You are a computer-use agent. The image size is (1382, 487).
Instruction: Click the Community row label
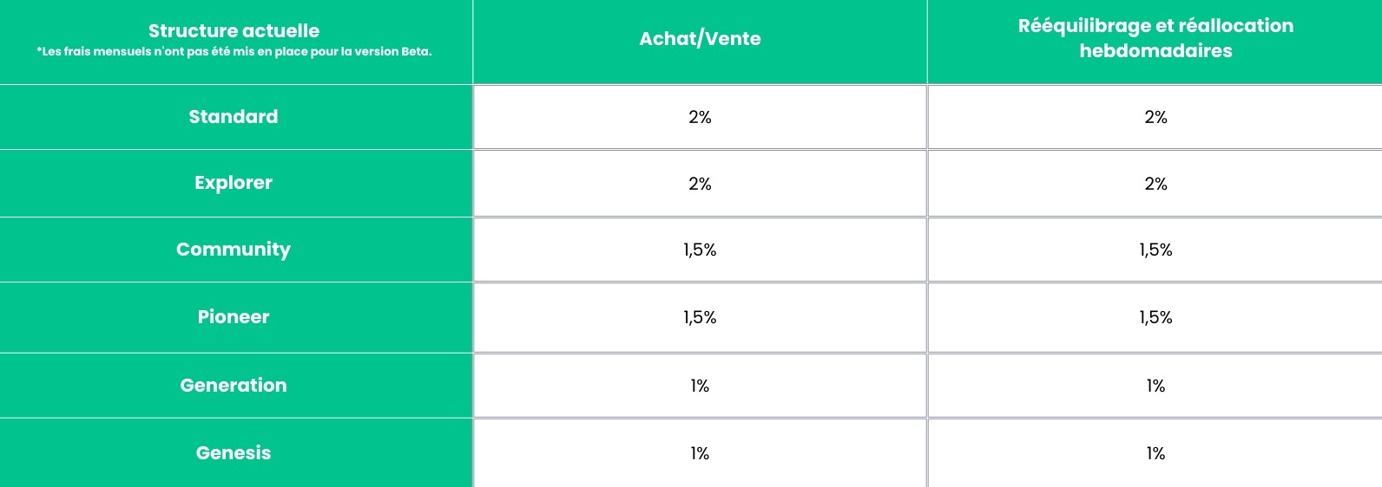(234, 250)
